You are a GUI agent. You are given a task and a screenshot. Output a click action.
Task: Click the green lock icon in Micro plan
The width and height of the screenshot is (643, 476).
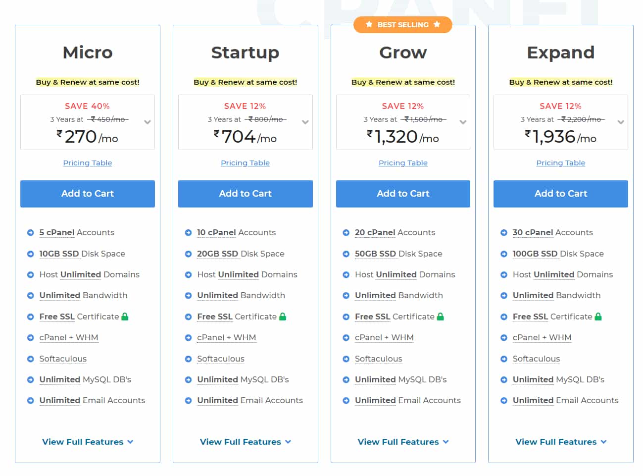(125, 317)
